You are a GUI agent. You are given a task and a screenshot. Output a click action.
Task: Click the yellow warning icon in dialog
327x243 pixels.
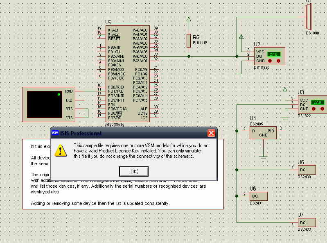61,150
